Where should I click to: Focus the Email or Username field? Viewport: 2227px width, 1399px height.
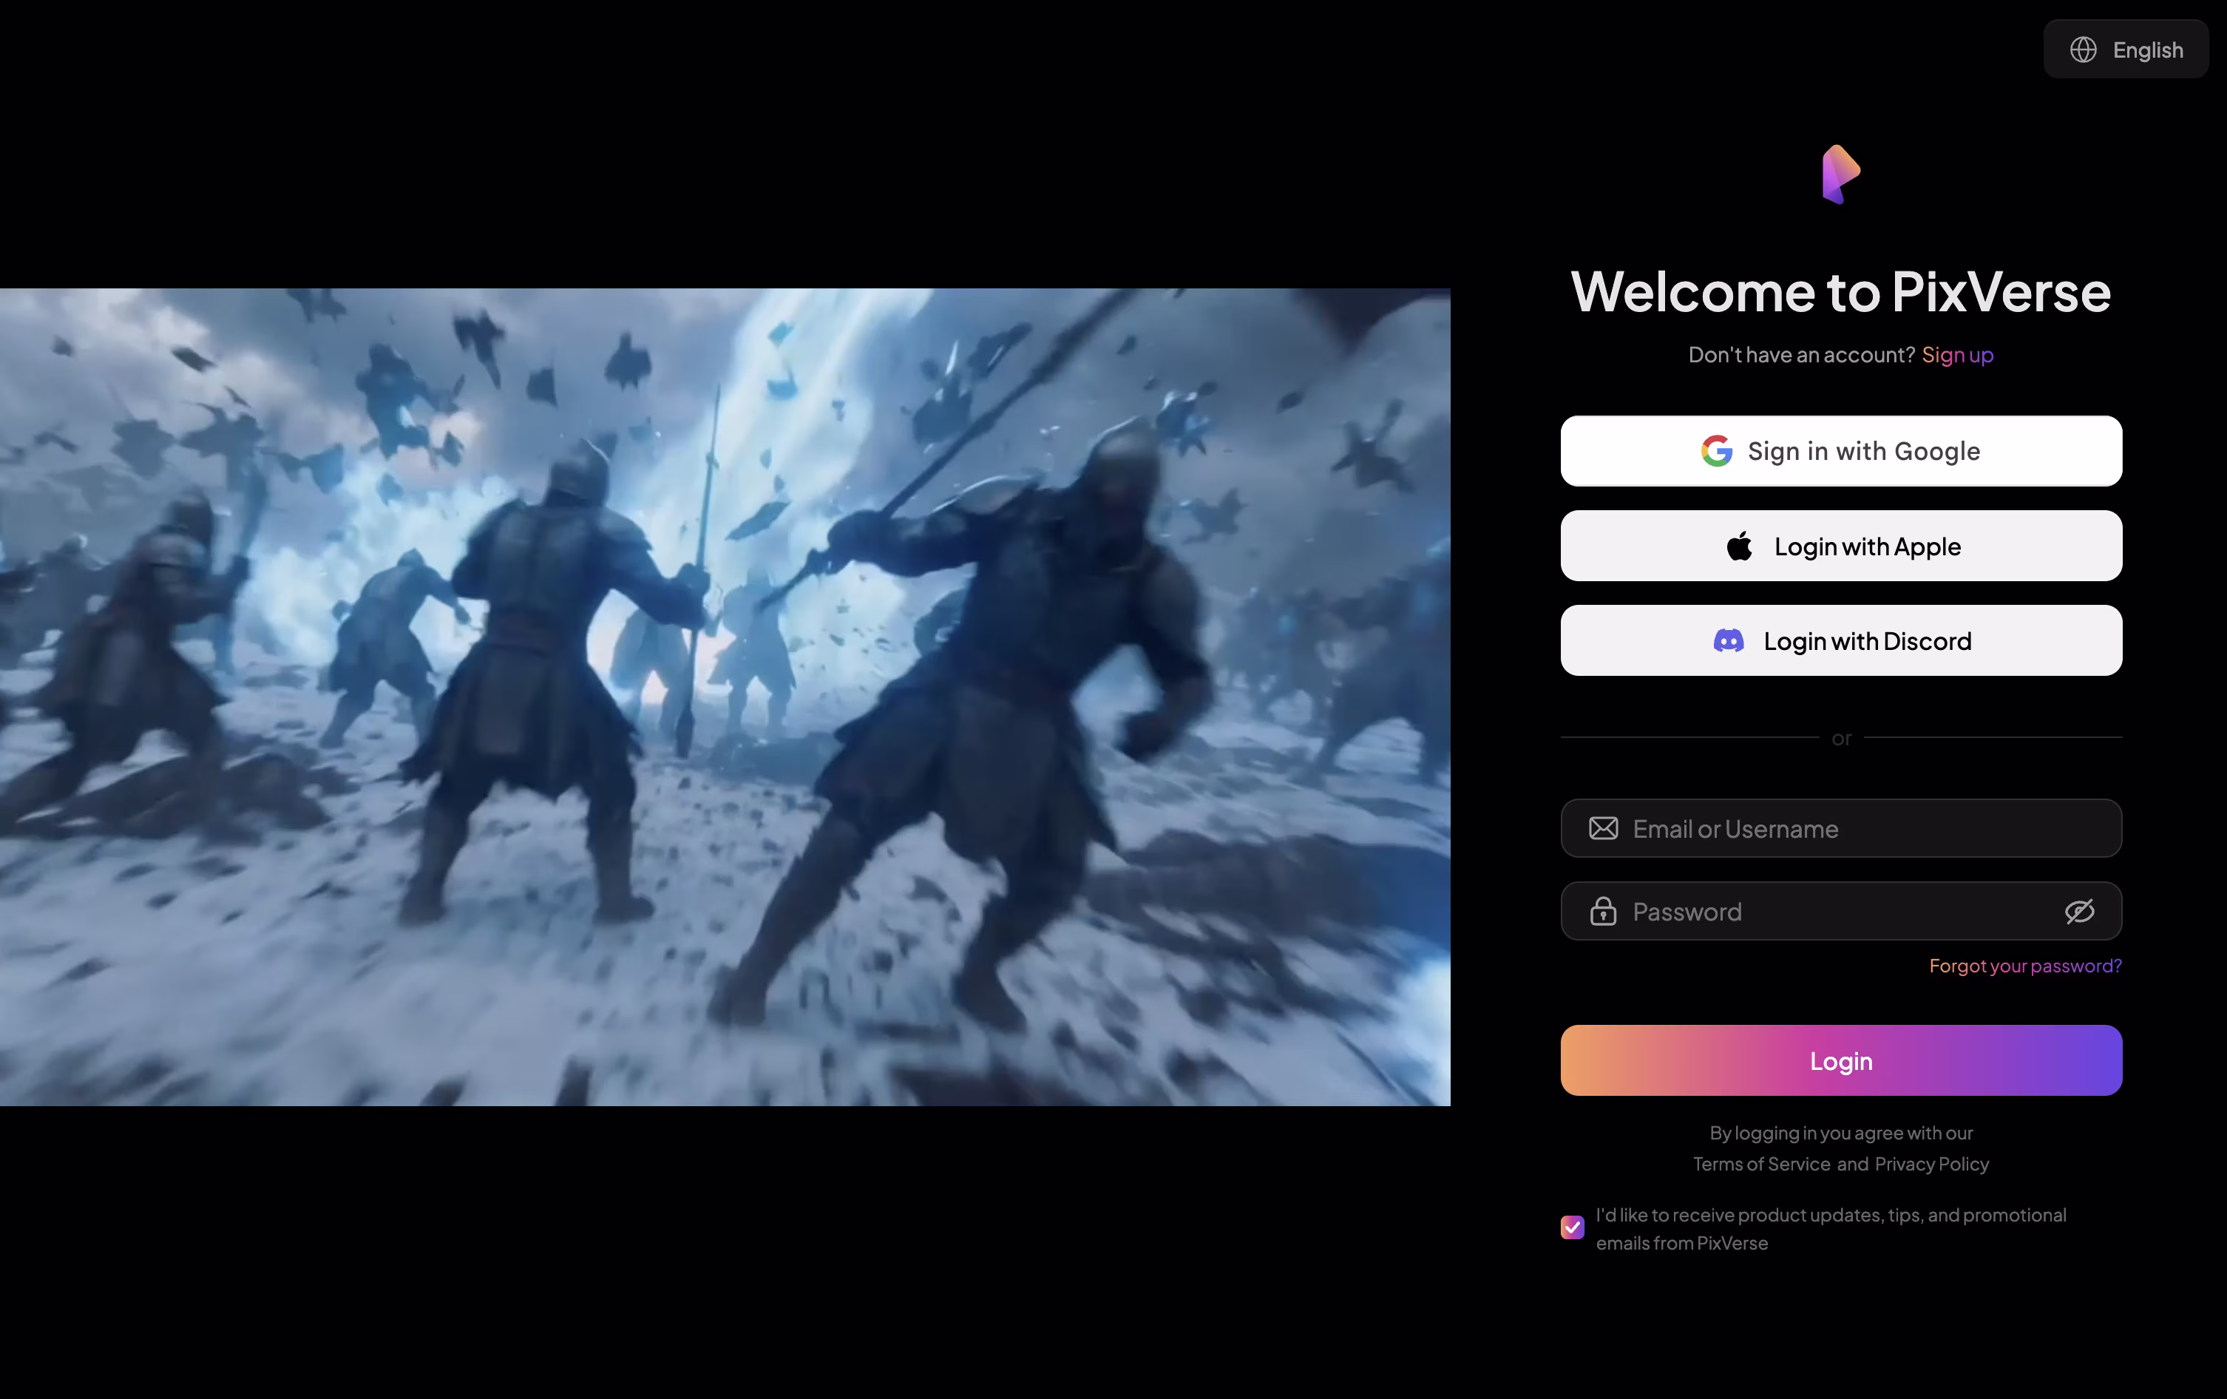point(1840,828)
